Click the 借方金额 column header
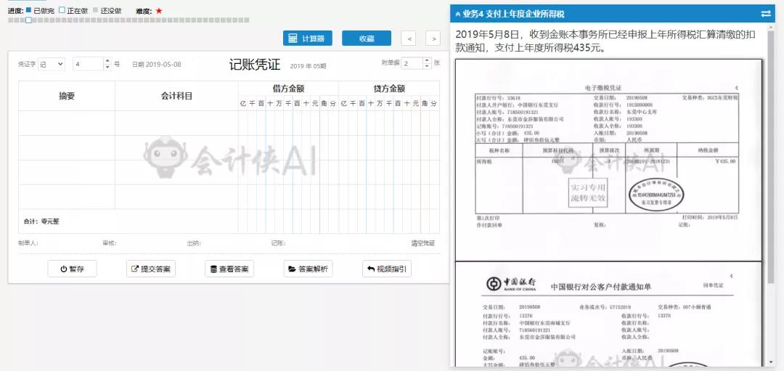Image resolution: width=784 pixels, height=371 pixels. click(x=288, y=89)
